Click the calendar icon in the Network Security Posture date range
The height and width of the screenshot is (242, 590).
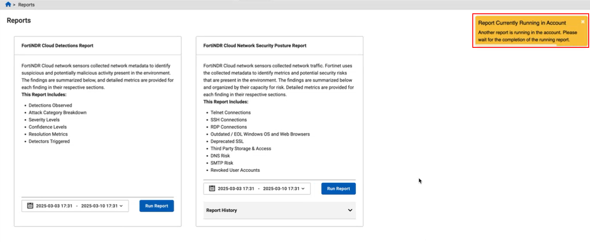pos(212,188)
